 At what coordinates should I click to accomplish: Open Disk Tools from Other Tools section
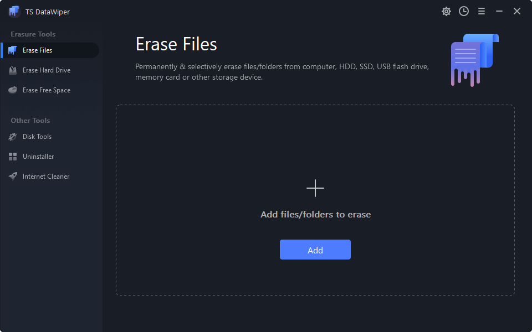pos(37,137)
